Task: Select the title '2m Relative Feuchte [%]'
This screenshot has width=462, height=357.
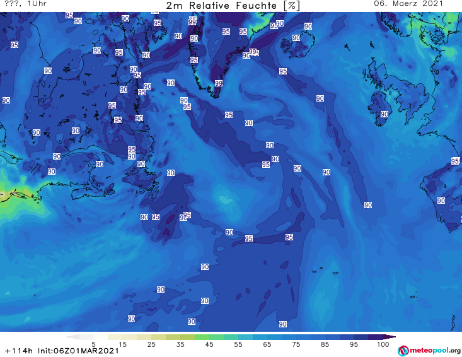Action: [233, 6]
